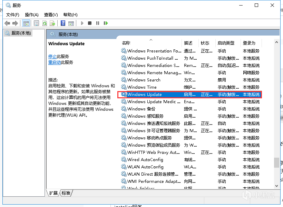The image size is (283, 207).
Task: Click the Pause Service toolbar icon
Action: click(98, 23)
